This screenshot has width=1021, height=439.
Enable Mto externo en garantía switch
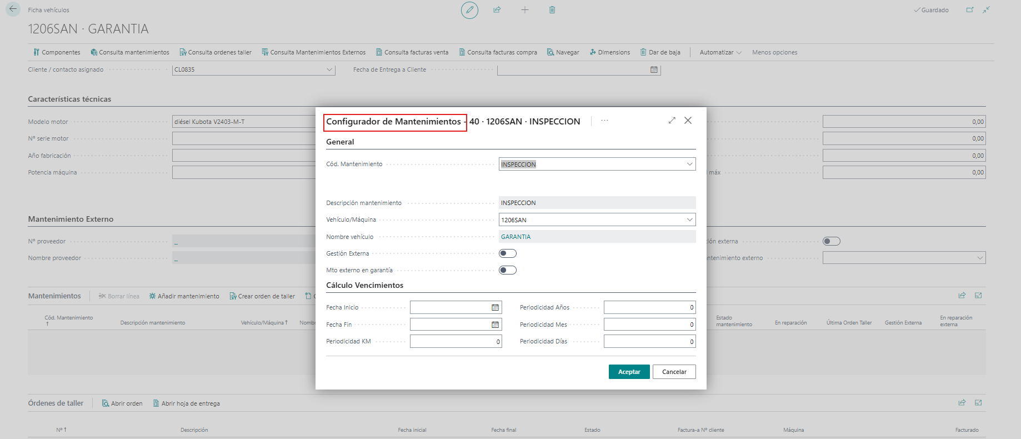point(508,270)
